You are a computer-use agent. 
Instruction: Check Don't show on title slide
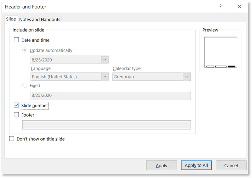(x=12, y=139)
